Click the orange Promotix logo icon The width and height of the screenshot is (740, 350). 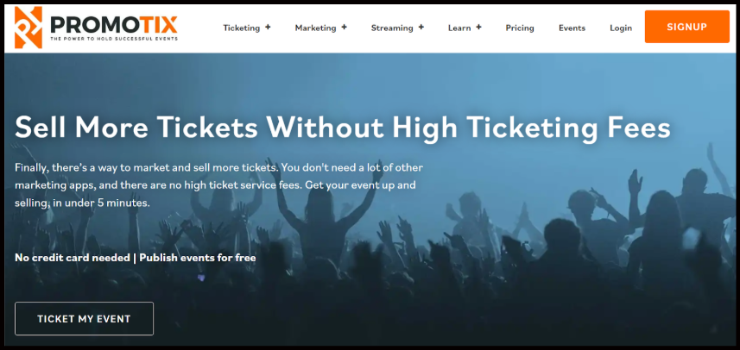pyautogui.click(x=28, y=28)
